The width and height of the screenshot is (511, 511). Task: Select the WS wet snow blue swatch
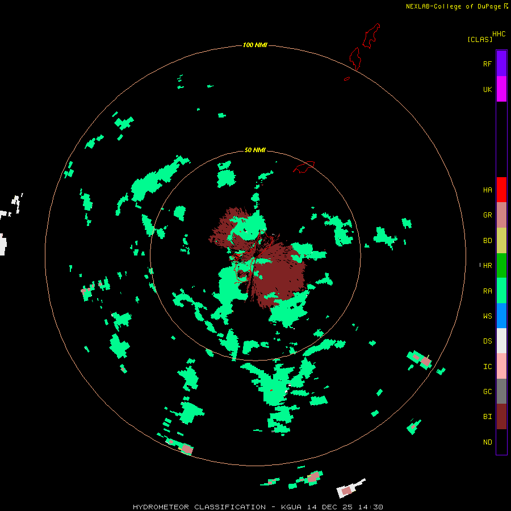click(x=501, y=316)
